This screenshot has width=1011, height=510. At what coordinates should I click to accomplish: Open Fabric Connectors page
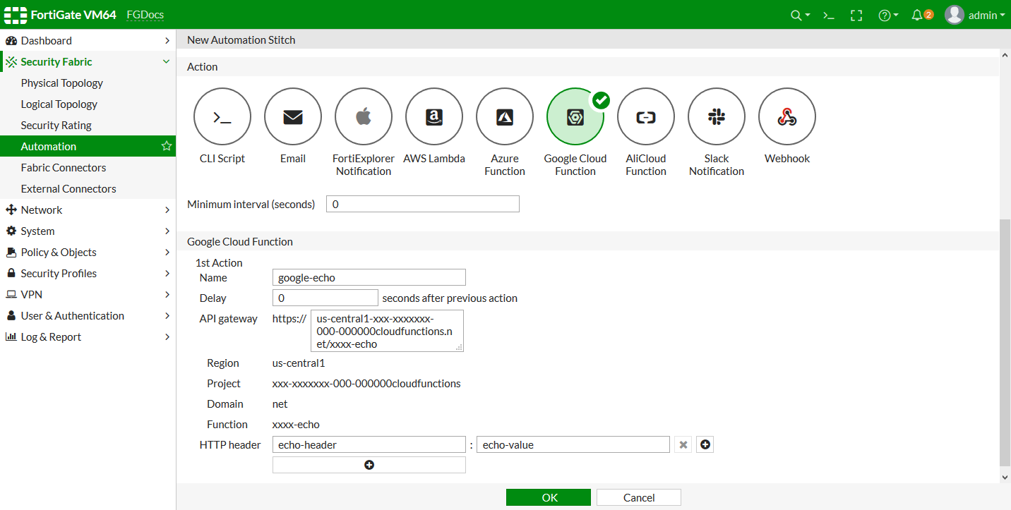[64, 168]
